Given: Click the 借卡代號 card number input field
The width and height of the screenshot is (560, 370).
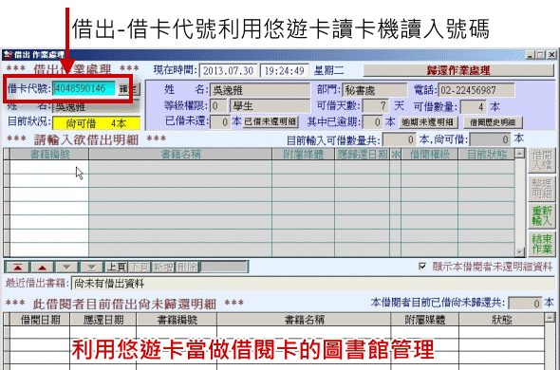Looking at the screenshot, I should pos(84,88).
